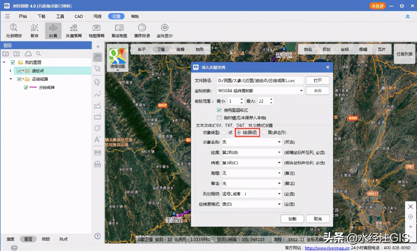Open the 开始 menu tab
The height and width of the screenshot is (251, 417).
23,16
